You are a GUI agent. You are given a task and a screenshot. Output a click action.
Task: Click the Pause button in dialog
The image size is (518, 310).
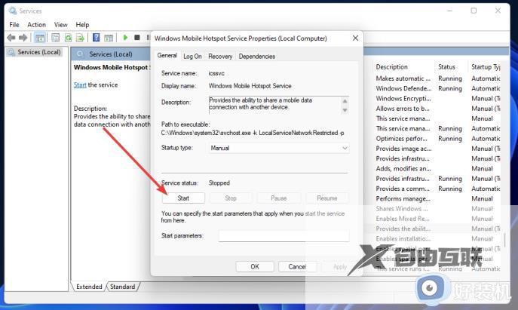(279, 198)
